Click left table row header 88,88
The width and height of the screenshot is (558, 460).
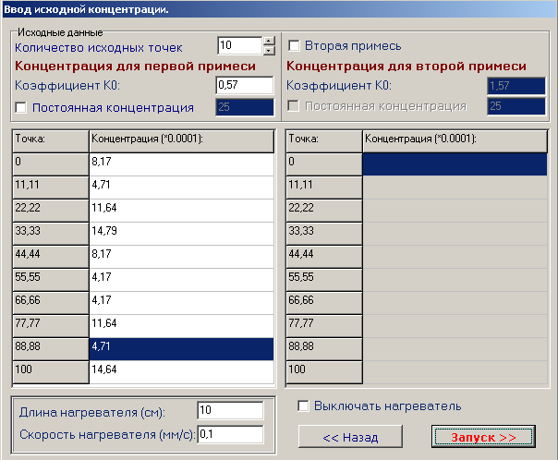(x=51, y=349)
